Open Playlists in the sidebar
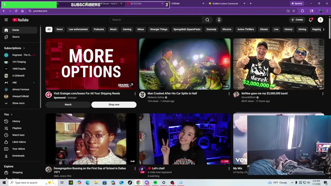This screenshot has width=331, height=186. click(x=20, y=128)
